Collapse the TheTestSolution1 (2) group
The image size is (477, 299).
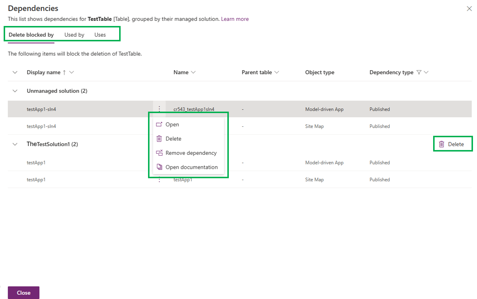pyautogui.click(x=15, y=144)
